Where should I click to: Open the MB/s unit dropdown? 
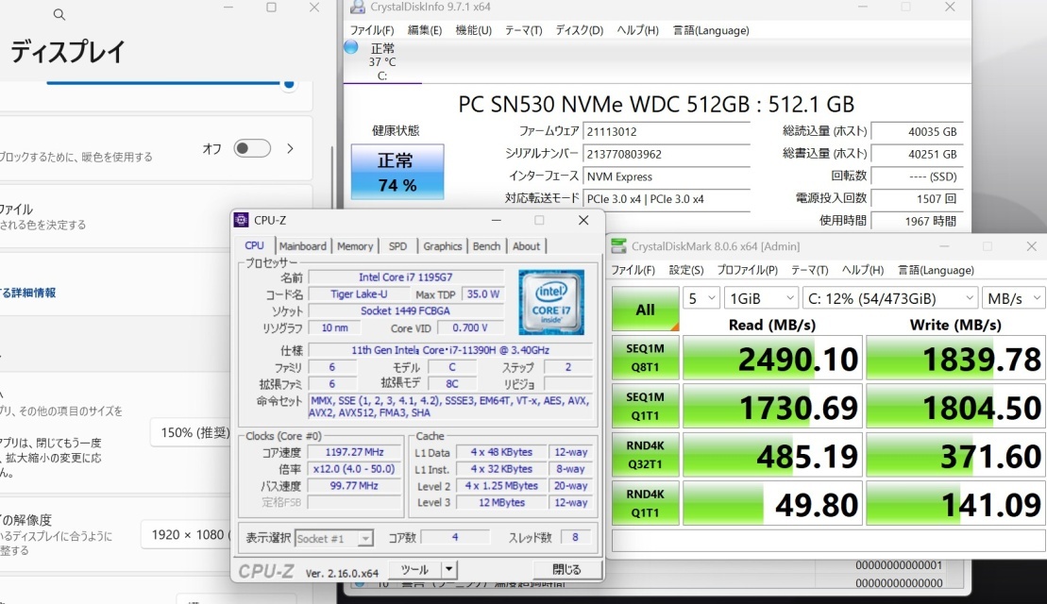[x=1014, y=298]
